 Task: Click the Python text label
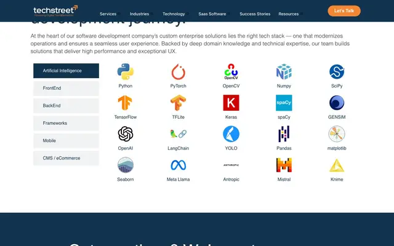[x=126, y=86]
